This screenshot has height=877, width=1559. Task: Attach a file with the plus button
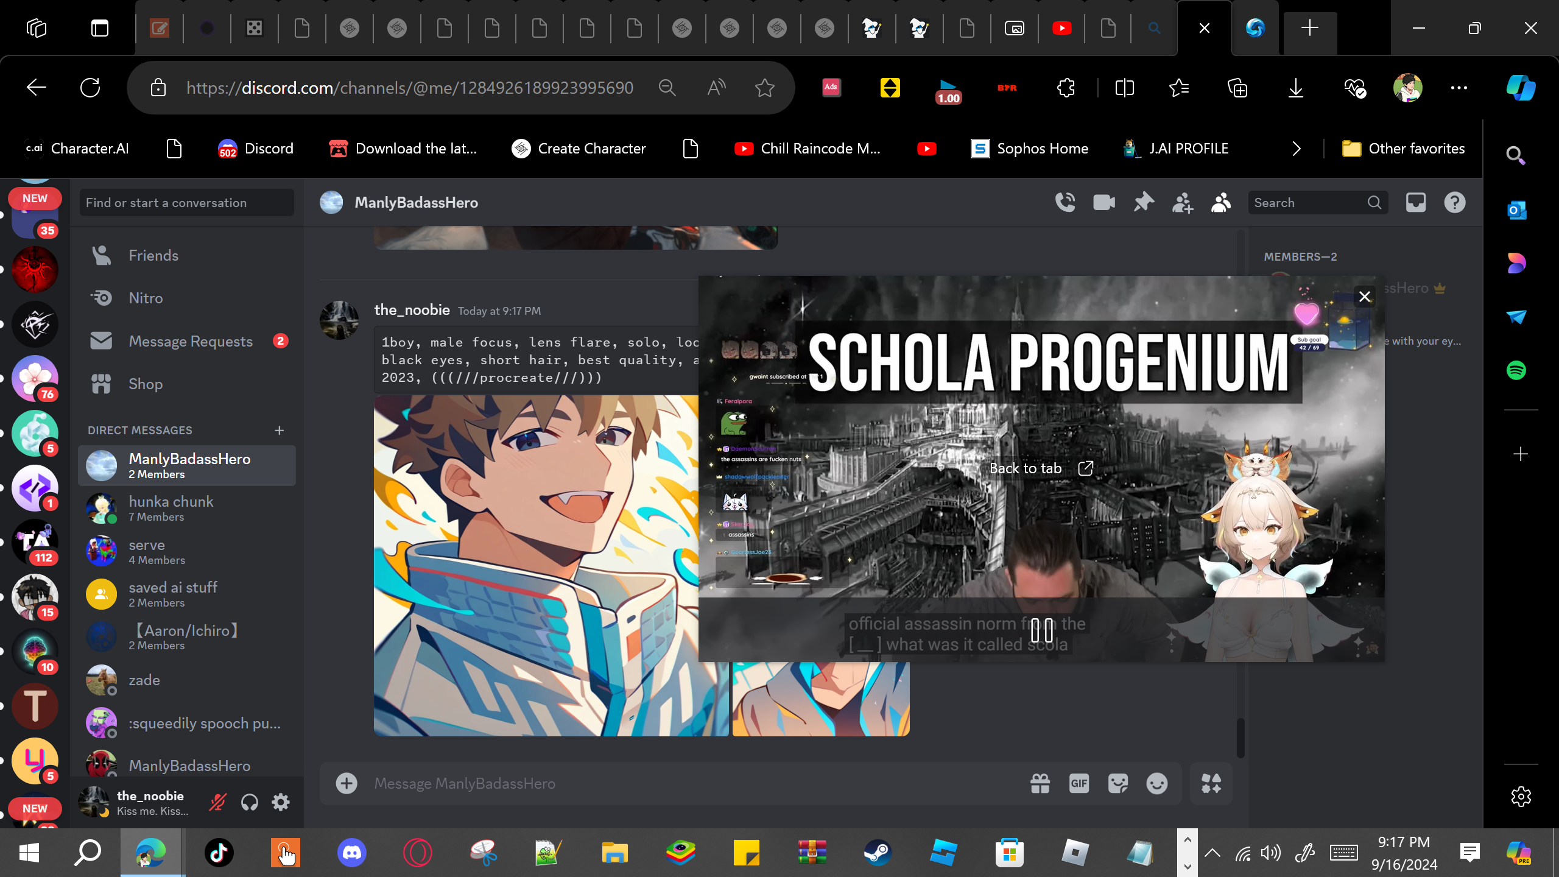(x=347, y=783)
